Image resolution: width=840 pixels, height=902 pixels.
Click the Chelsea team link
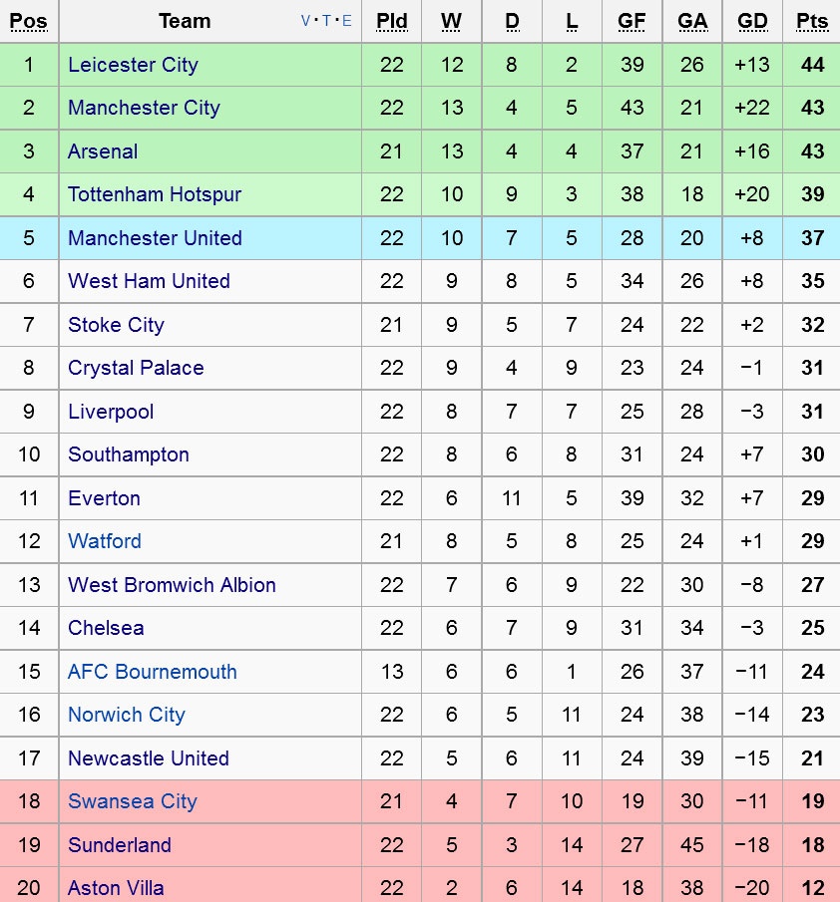(x=106, y=628)
